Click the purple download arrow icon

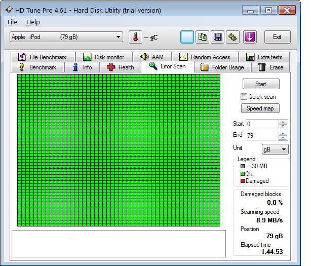250,37
